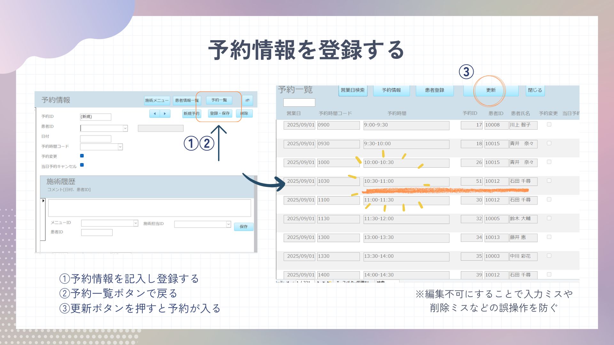Toggle the 当日予約キャンセル checkbox
This screenshot has height=345, width=614.
point(82,165)
